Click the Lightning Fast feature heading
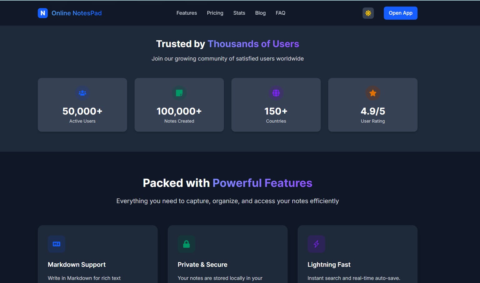The image size is (480, 283). tap(329, 265)
